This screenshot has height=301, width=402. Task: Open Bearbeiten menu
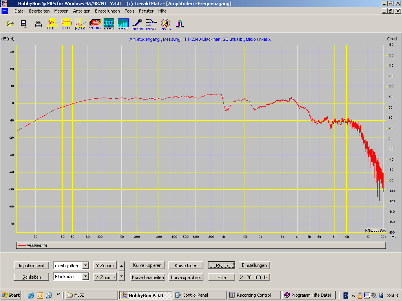point(39,11)
